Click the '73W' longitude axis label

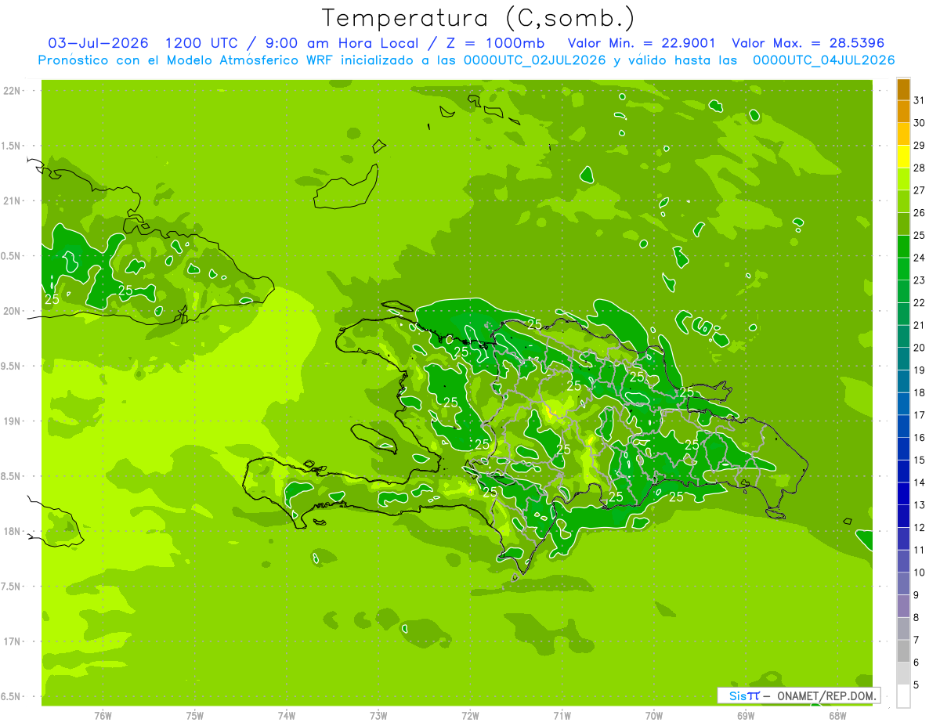click(378, 716)
